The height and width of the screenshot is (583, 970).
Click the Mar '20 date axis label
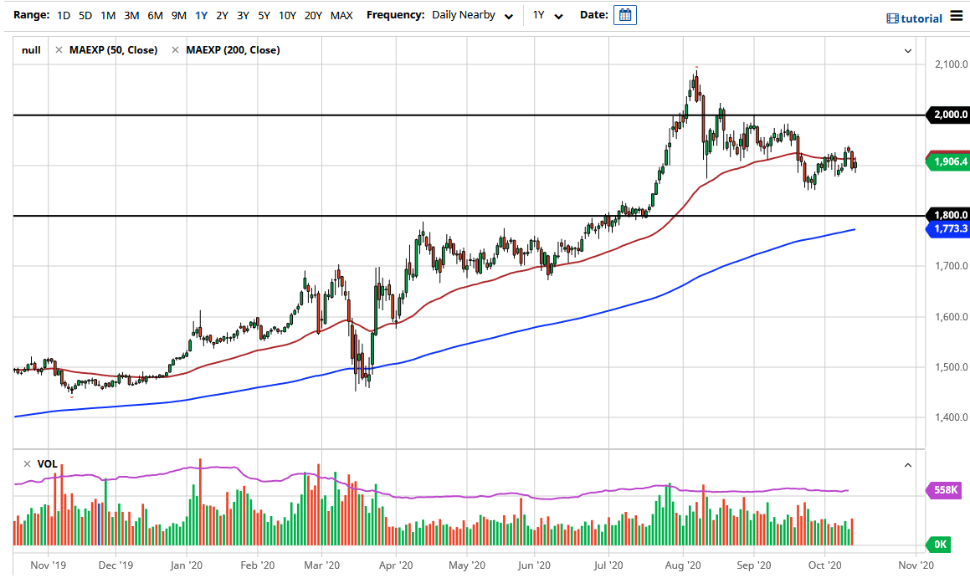click(321, 565)
